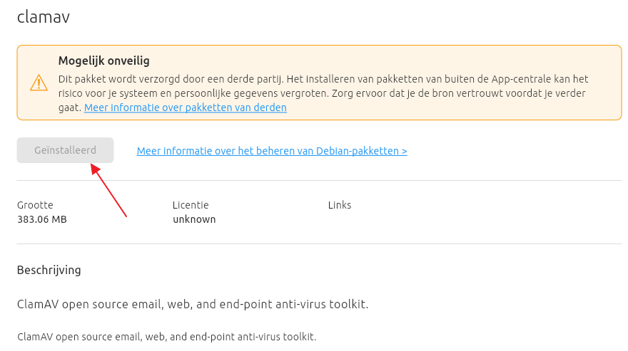Click the Licentie label
The height and width of the screenshot is (351, 628).
coord(191,205)
